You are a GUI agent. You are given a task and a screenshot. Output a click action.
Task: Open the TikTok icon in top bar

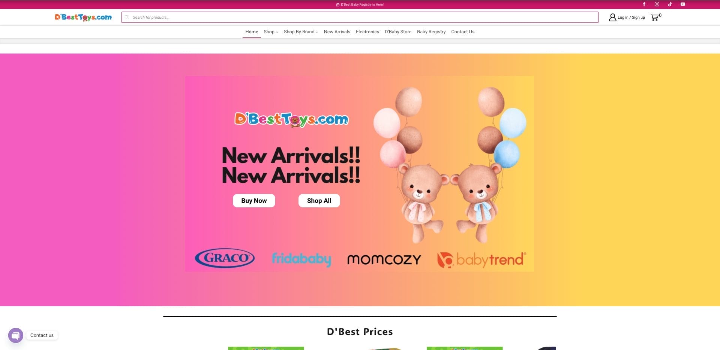pyautogui.click(x=670, y=4)
